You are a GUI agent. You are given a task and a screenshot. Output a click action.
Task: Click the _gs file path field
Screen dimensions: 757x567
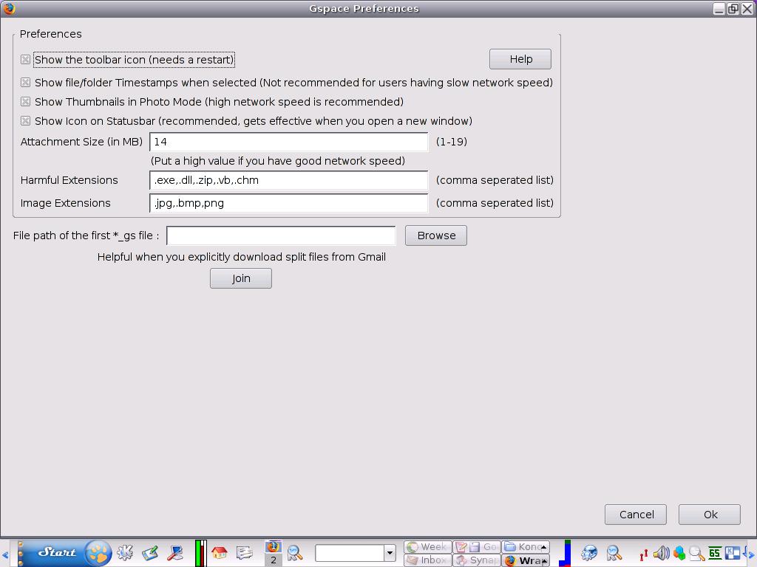[x=281, y=236]
